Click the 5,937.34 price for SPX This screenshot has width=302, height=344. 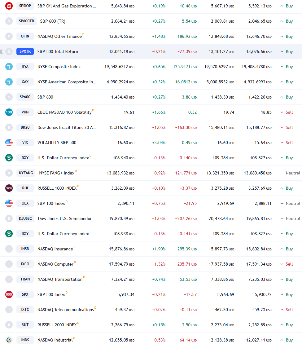tap(126, 294)
